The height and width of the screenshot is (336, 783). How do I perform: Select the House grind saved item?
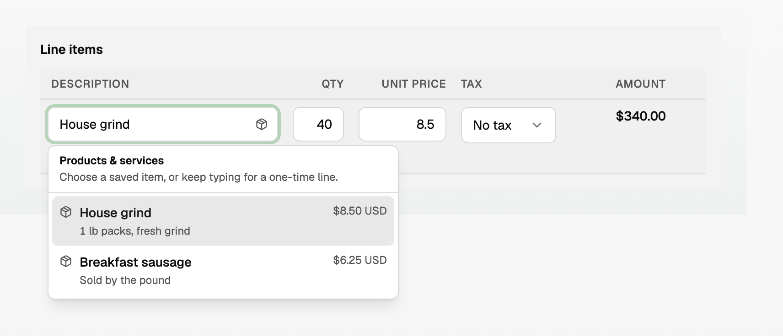click(x=223, y=221)
